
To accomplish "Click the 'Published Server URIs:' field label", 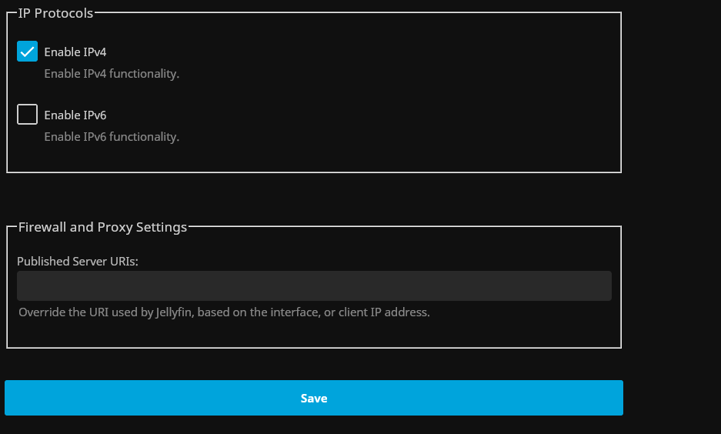I will tap(78, 262).
